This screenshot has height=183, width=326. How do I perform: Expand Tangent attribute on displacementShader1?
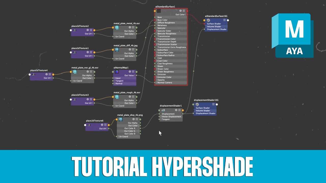pos(161,119)
